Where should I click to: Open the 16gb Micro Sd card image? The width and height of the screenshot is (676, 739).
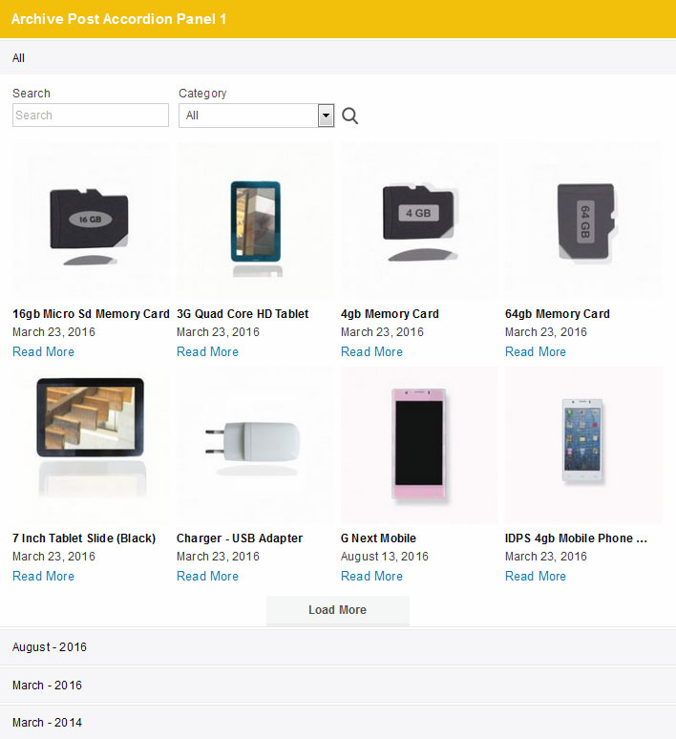91,222
